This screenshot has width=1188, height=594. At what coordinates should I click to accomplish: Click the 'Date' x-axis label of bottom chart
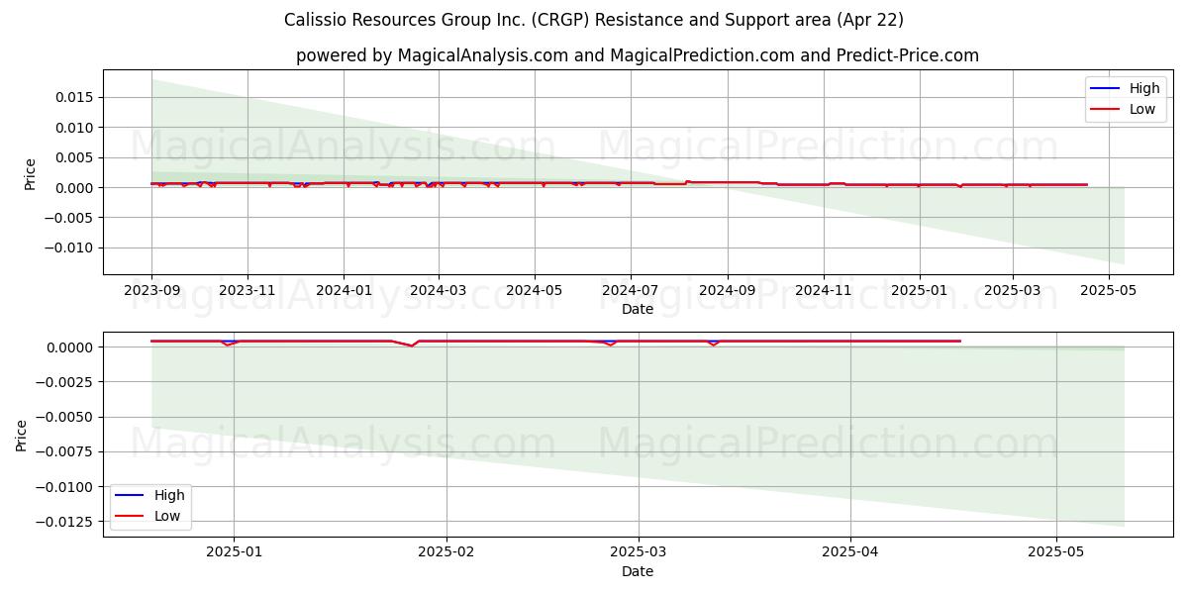[638, 571]
